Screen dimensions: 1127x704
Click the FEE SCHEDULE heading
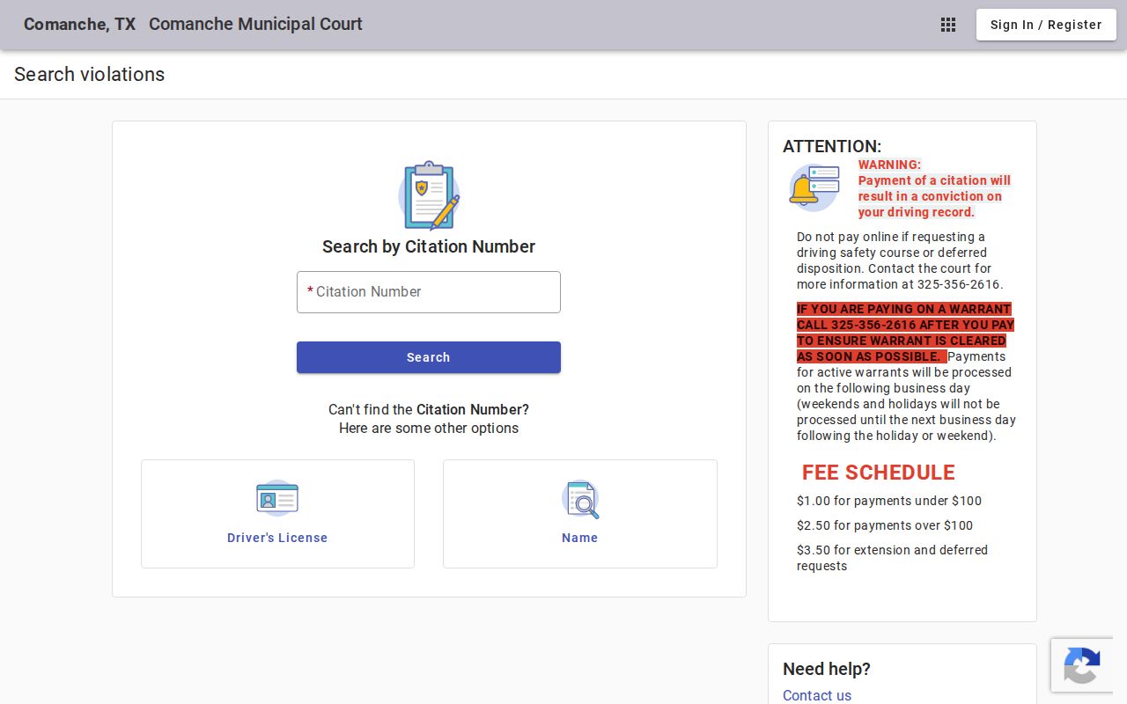[x=879, y=473]
